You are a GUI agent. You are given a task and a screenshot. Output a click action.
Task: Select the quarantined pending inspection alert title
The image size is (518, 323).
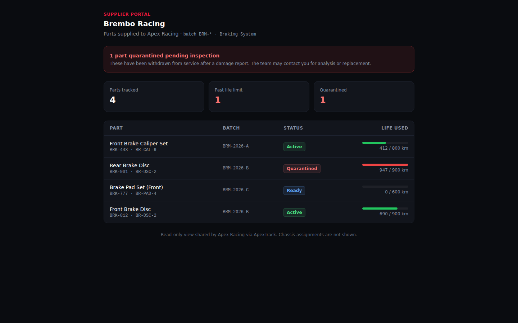coord(164,56)
